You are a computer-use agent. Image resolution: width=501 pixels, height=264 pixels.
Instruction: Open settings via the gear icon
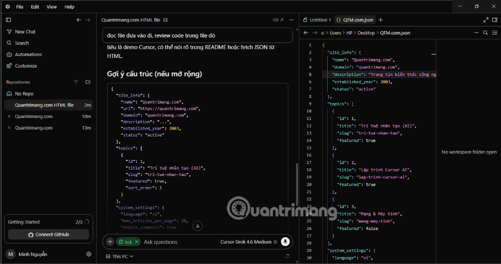(x=89, y=254)
